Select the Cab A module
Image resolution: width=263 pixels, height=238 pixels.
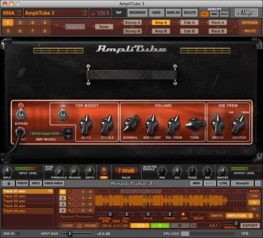(x=189, y=22)
